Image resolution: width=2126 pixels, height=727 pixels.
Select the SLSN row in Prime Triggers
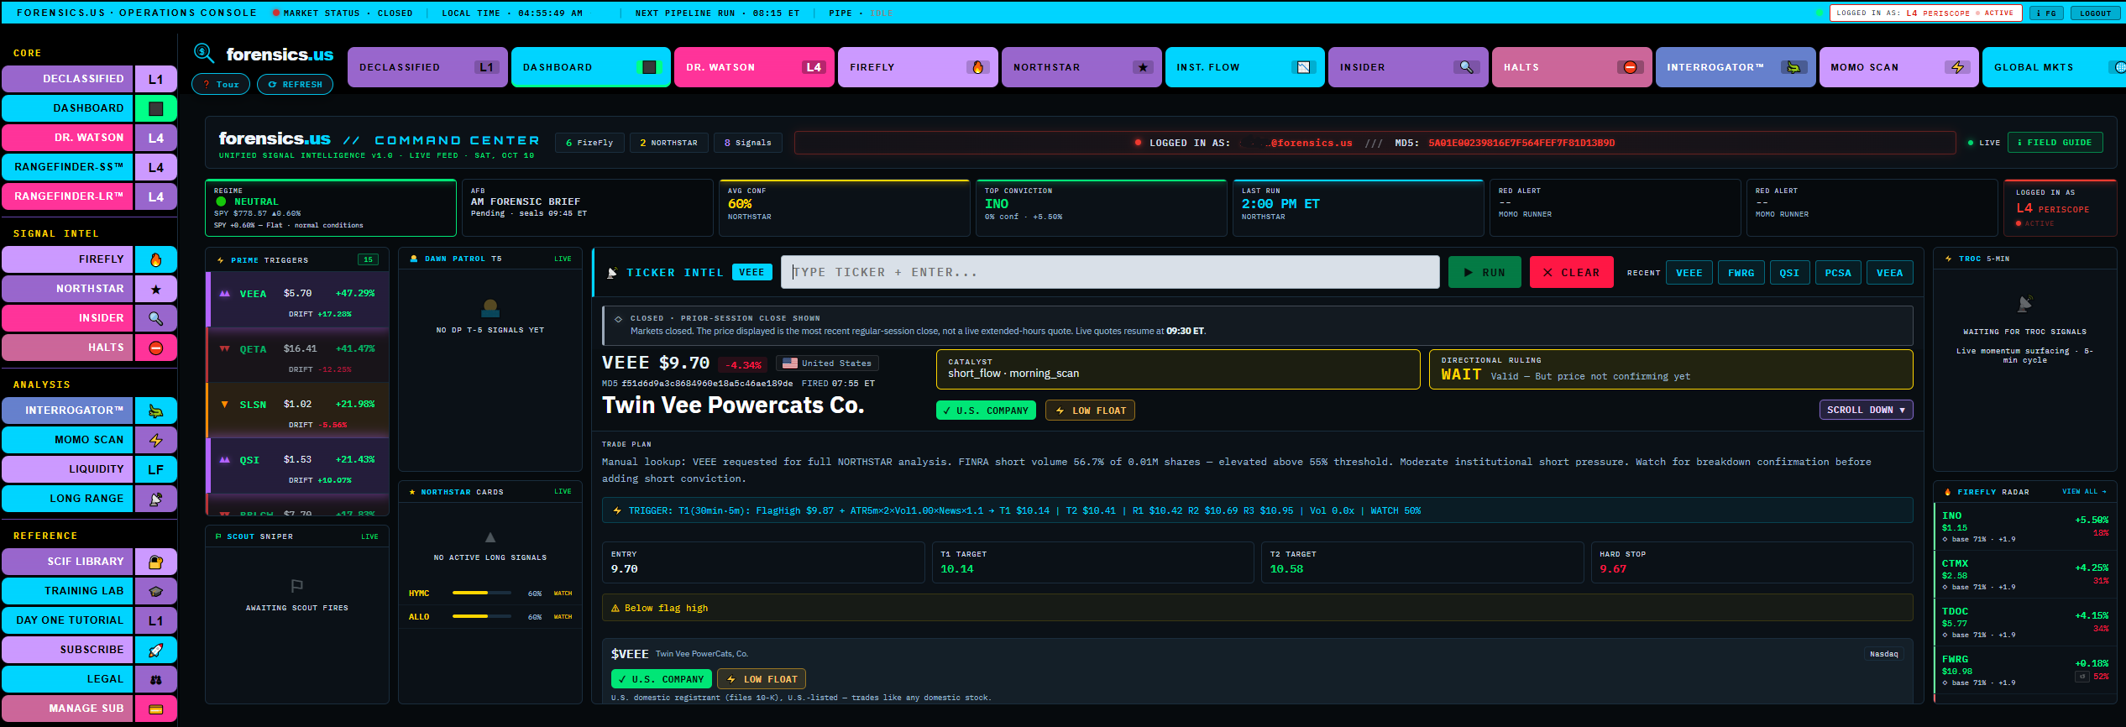pyautogui.click(x=298, y=411)
